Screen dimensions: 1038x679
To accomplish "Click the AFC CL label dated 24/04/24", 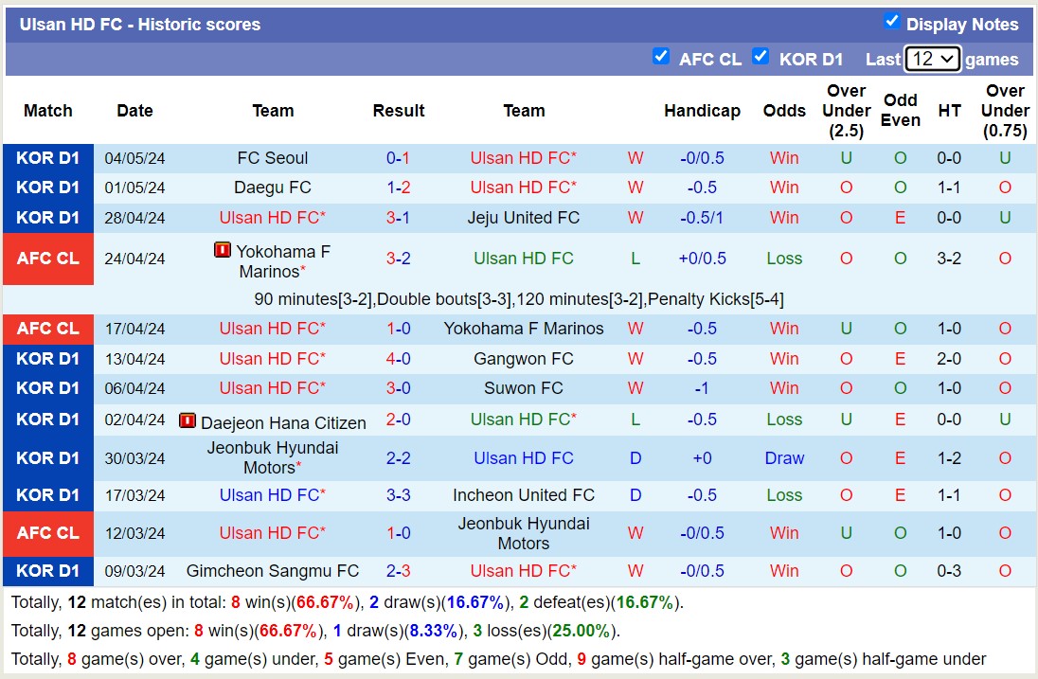I will pos(48,259).
